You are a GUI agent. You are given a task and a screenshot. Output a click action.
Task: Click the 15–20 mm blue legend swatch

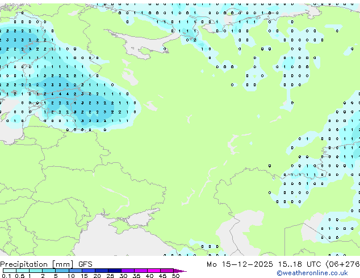88,271
